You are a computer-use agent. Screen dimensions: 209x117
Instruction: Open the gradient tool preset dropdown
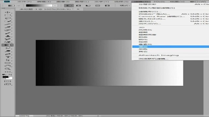19,6
